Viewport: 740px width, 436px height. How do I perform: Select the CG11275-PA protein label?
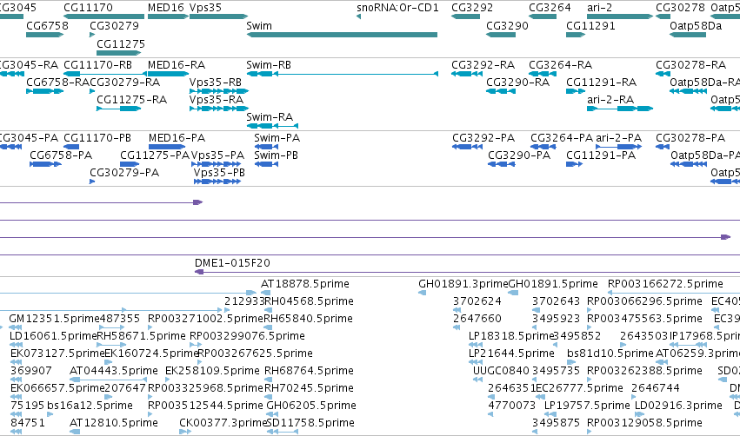[x=155, y=155]
